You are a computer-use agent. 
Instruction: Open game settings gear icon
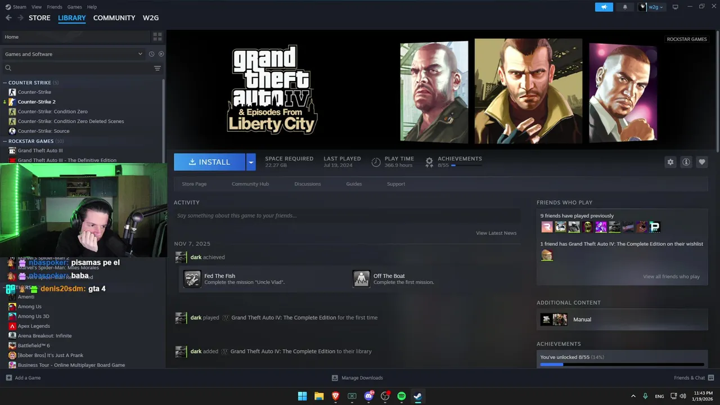tap(670, 162)
